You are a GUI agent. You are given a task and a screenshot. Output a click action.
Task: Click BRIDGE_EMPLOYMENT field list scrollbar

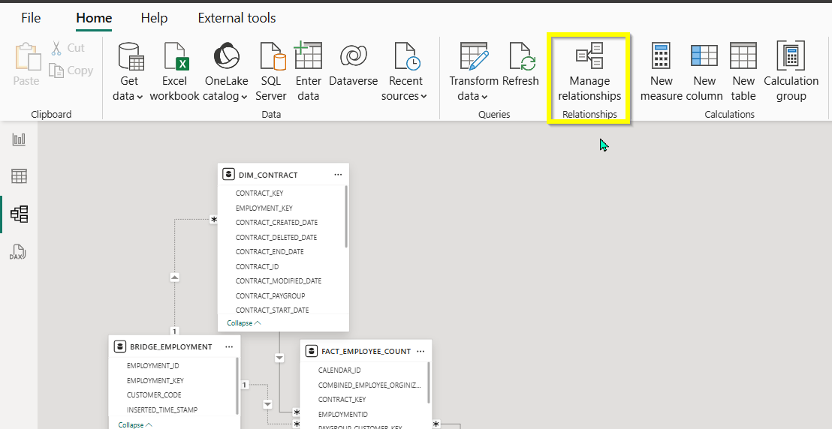pos(237,386)
